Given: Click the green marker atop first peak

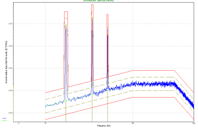Looking at the screenshot, I should tap(66, 25).
